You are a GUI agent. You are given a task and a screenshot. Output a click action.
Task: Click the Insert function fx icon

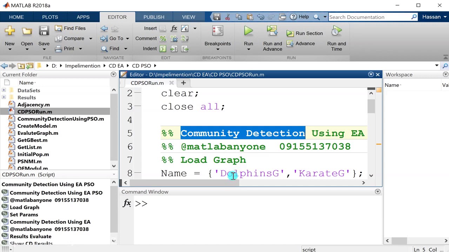coord(174,28)
